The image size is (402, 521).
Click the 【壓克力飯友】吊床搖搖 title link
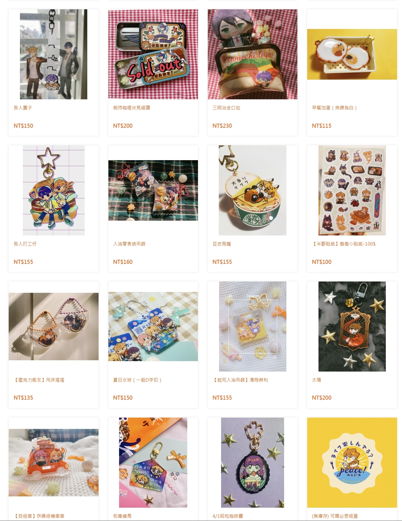pos(39,380)
